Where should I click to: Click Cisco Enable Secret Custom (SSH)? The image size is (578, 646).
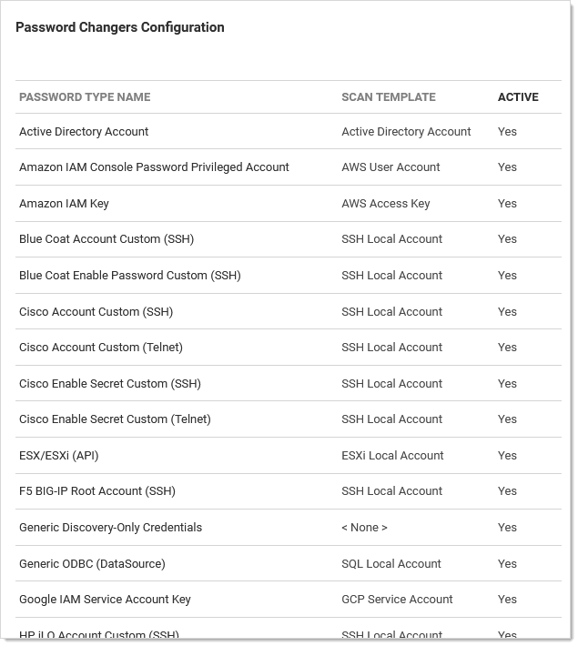(110, 384)
